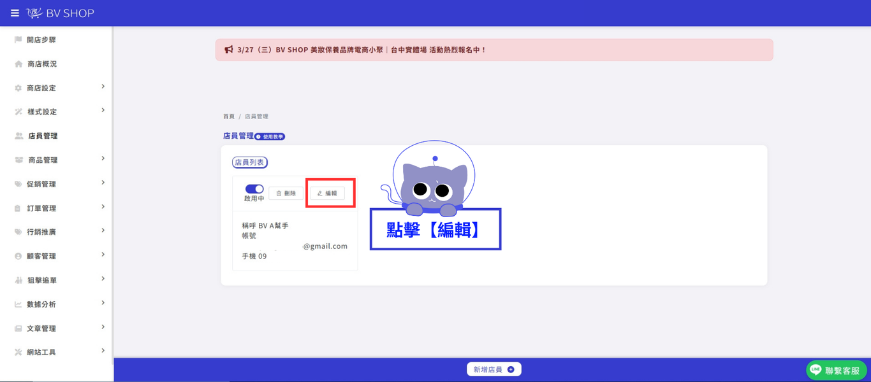The width and height of the screenshot is (871, 382).
Task: Open the hamburger menu icon
Action: [x=15, y=13]
